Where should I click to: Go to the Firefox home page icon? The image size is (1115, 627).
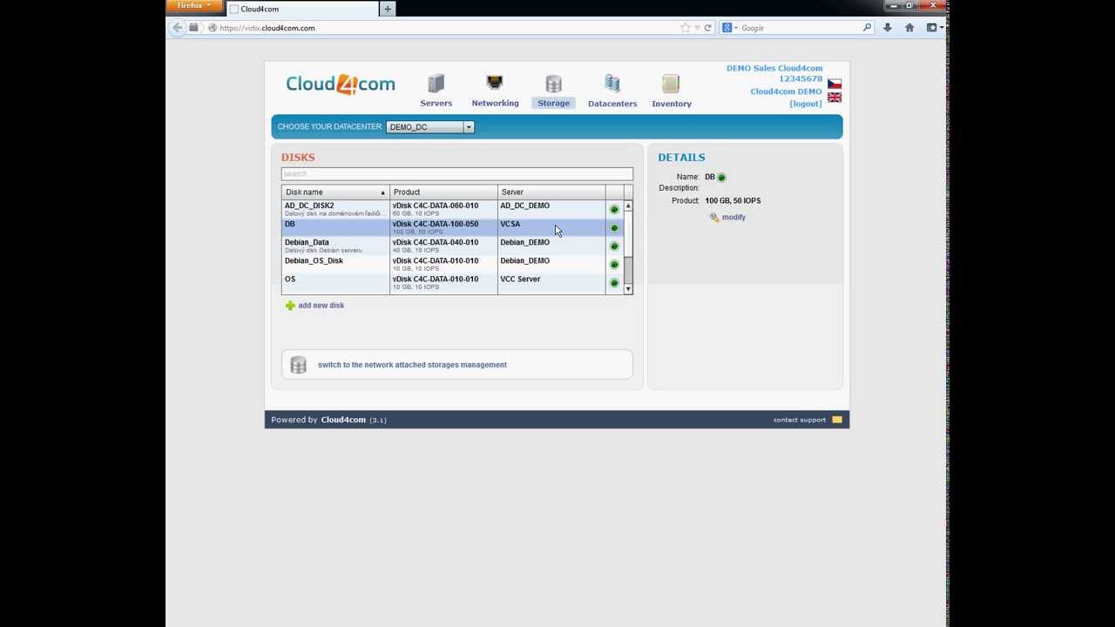click(x=909, y=28)
